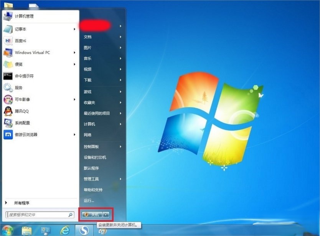
Task: Open the Sogou browser taskbar icon
Action: (84, 231)
